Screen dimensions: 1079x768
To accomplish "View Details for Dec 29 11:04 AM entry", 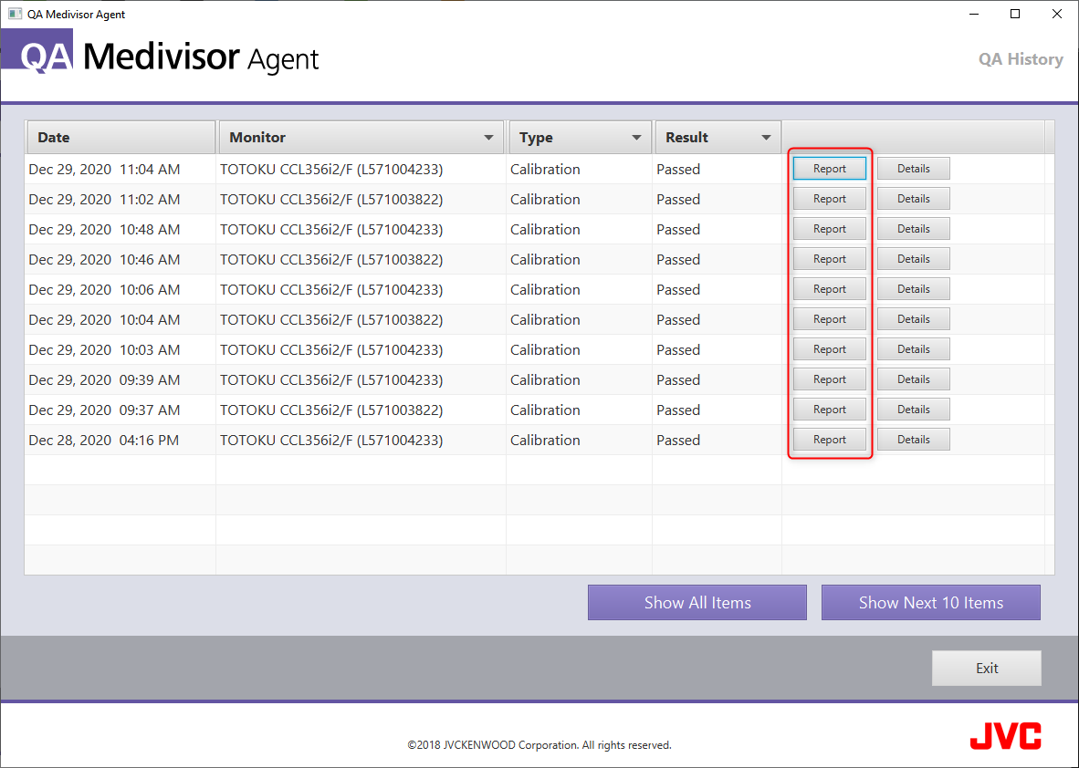I will [x=913, y=169].
